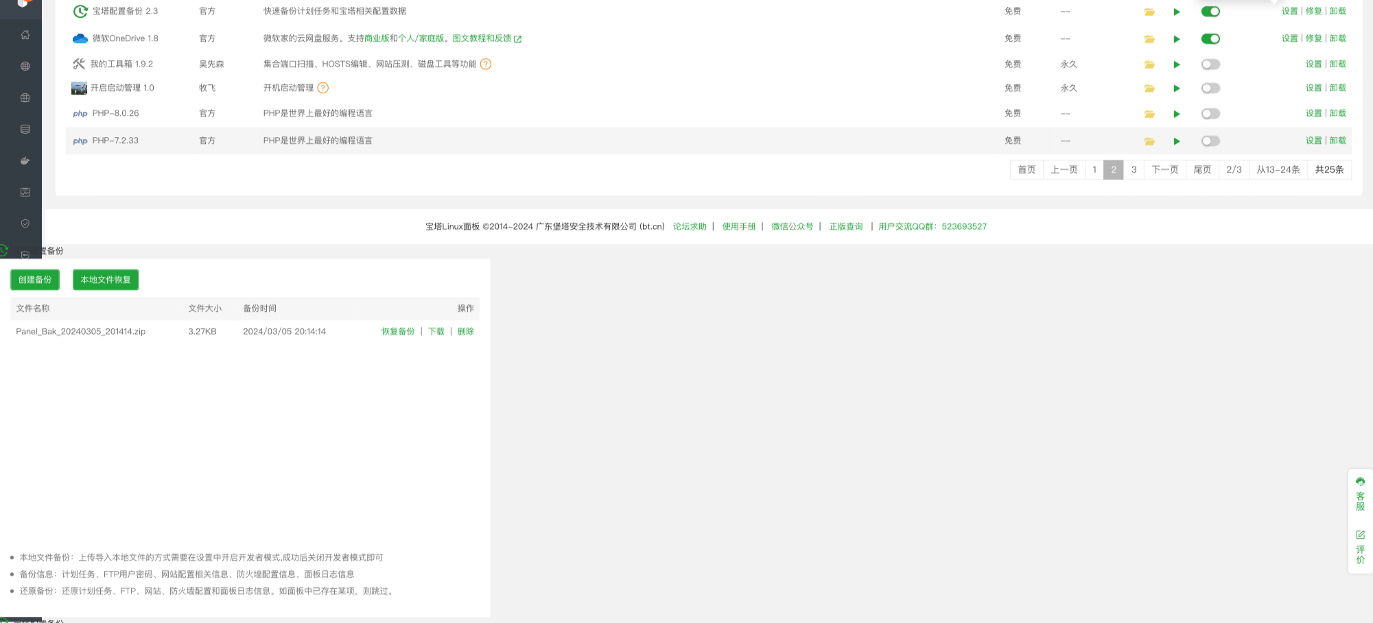Click the play icon for 我的工具箱

[x=1177, y=64]
